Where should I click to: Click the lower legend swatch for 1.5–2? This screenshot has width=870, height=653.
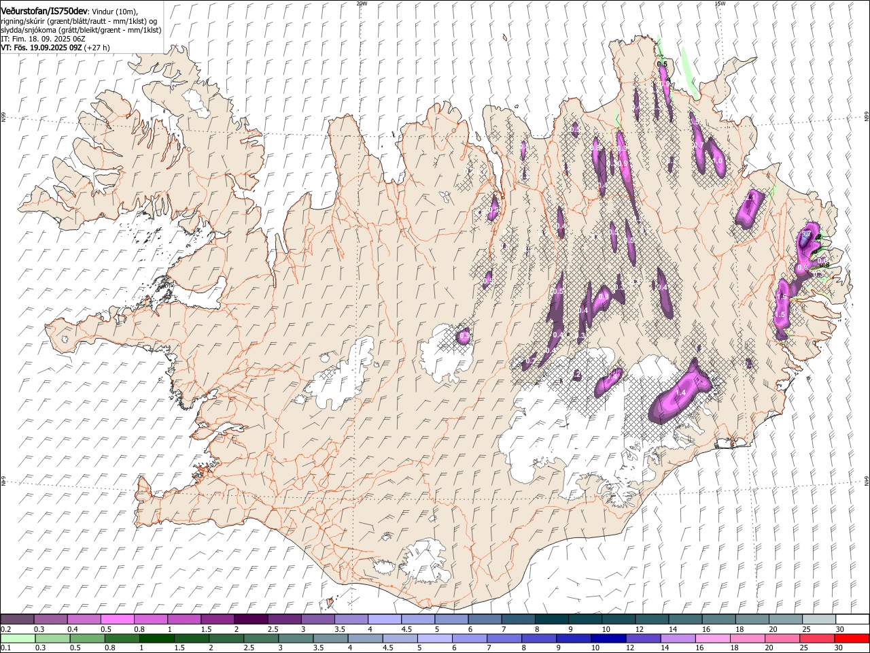[x=191, y=639]
